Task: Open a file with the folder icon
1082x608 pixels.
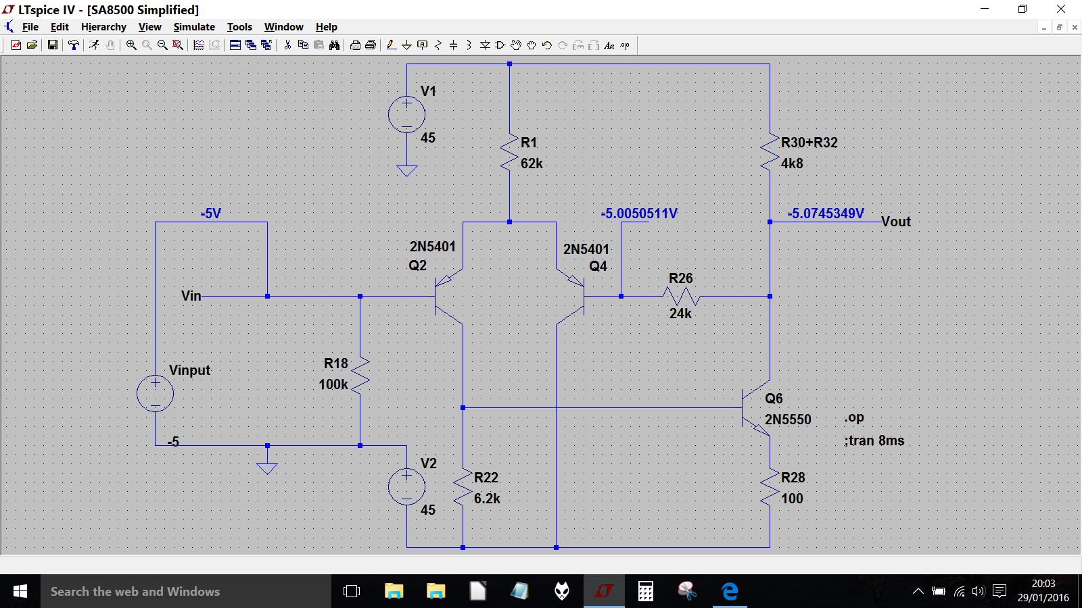Action: pos(32,45)
